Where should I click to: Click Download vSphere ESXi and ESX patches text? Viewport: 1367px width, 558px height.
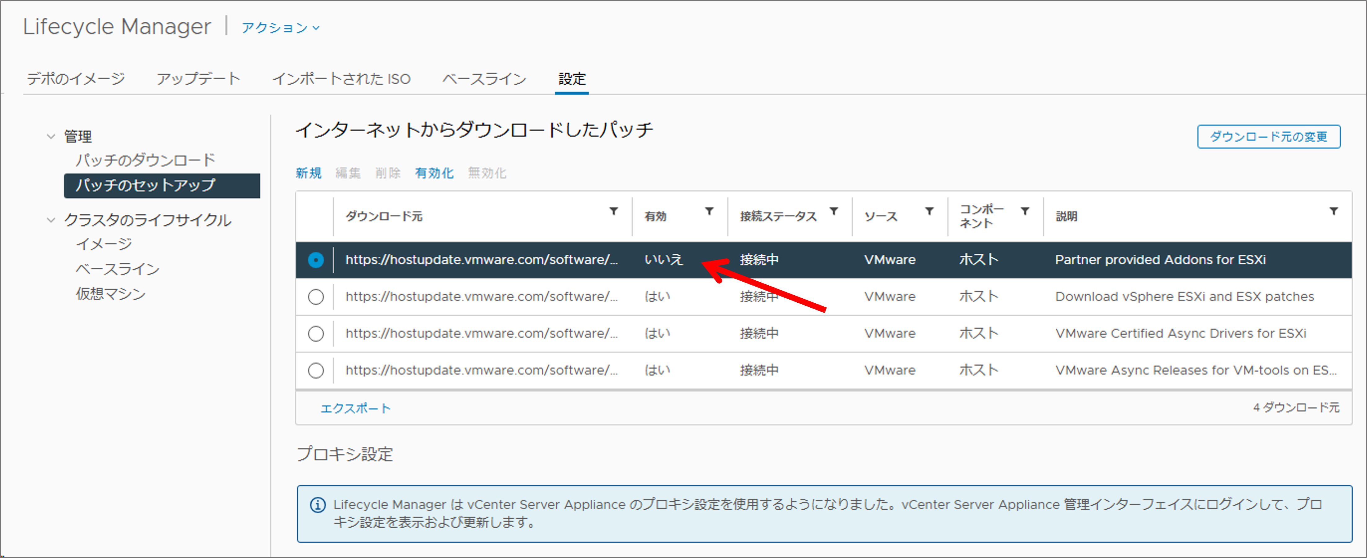point(1184,297)
